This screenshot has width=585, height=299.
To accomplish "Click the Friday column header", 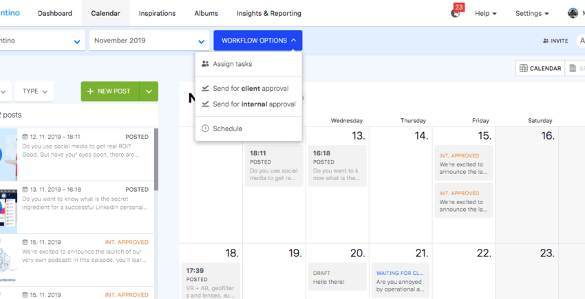I will click(x=480, y=120).
